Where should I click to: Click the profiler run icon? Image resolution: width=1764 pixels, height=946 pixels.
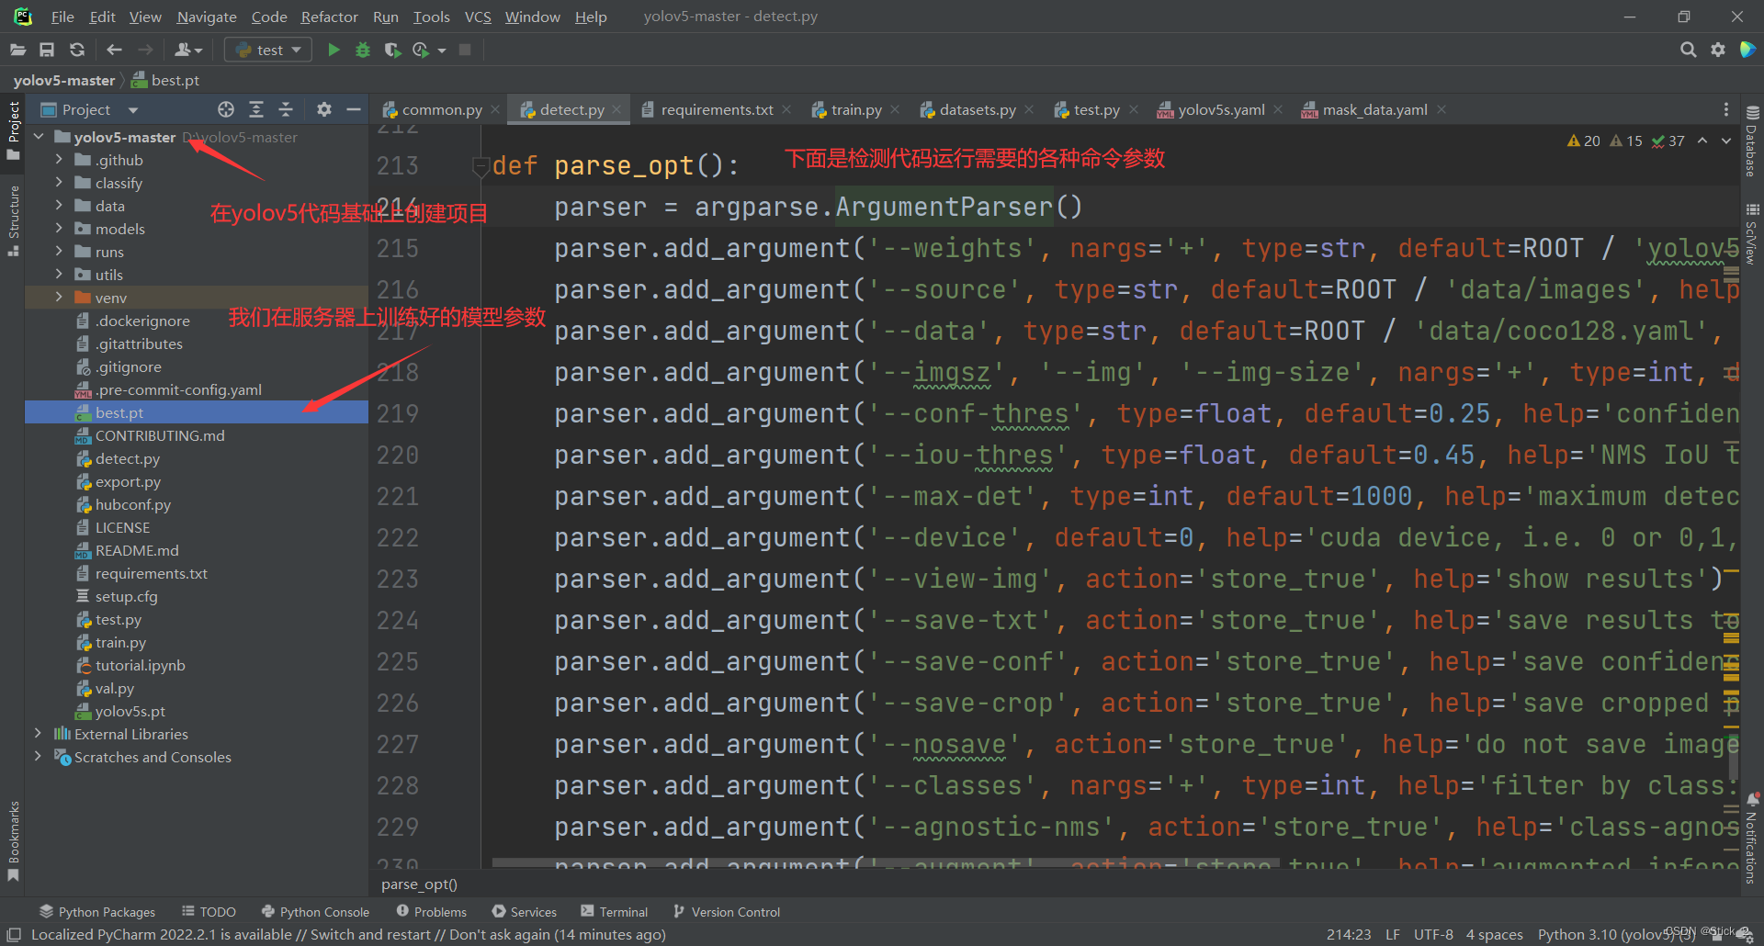tap(421, 50)
